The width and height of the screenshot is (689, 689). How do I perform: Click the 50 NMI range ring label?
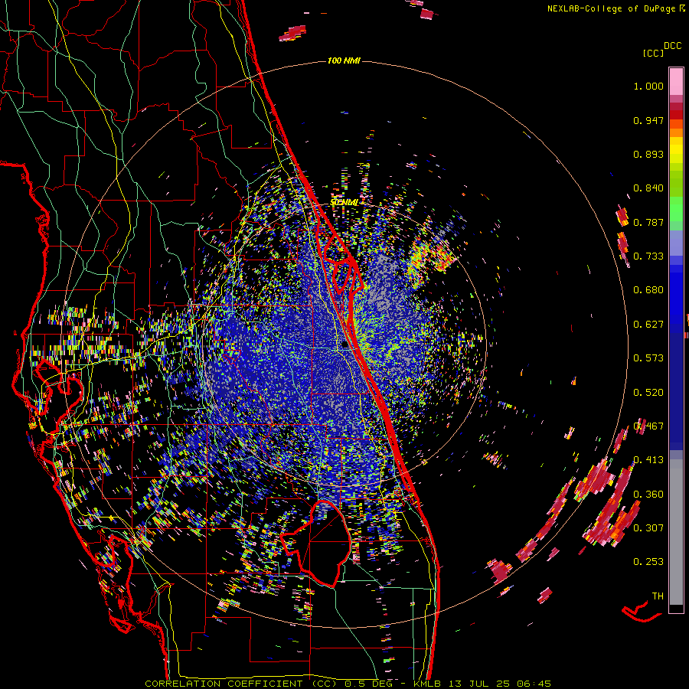[x=344, y=202]
